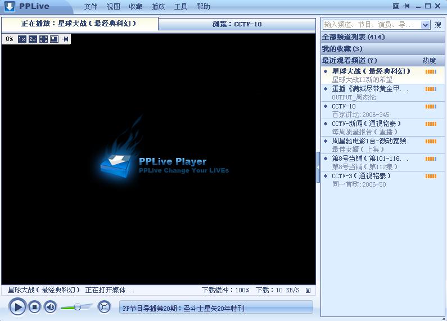Viewport: 447px width, 321px height.
Task: Click program text 星球大战II新的希望
Action: (x=362, y=79)
